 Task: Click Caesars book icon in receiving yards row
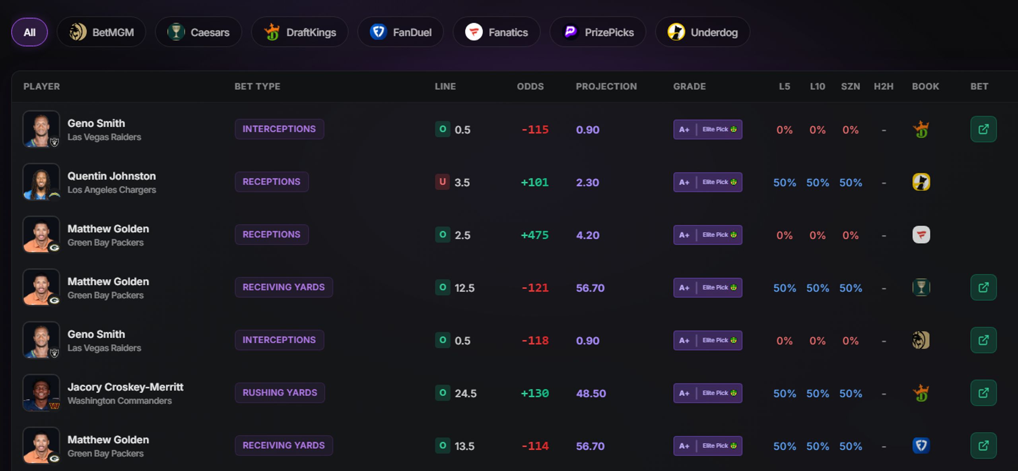coord(921,288)
